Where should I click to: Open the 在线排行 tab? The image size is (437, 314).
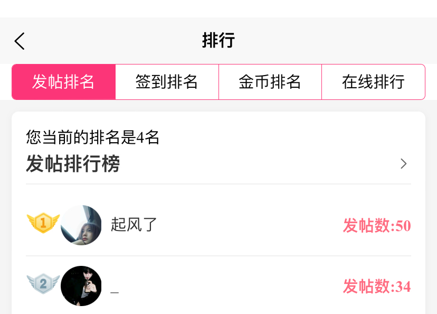(x=373, y=82)
